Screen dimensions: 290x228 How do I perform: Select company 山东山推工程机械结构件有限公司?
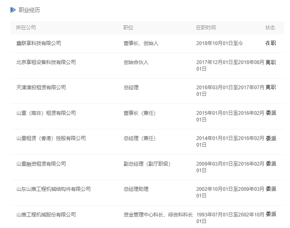click(54, 189)
